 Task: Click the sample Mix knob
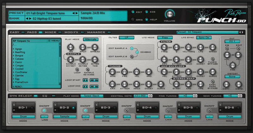pos(70,47)
